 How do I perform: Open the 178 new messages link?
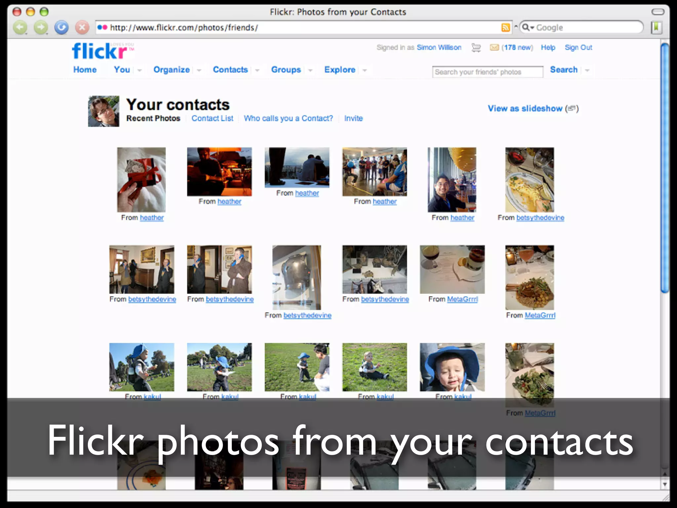[x=517, y=48]
